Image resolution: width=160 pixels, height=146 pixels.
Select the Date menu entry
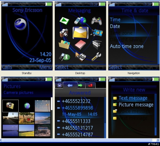(133, 26)
